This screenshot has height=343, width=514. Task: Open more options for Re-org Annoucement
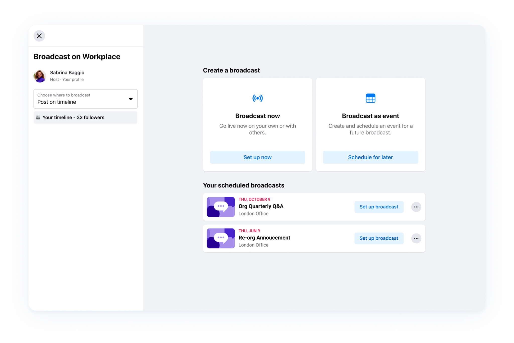coord(416,238)
